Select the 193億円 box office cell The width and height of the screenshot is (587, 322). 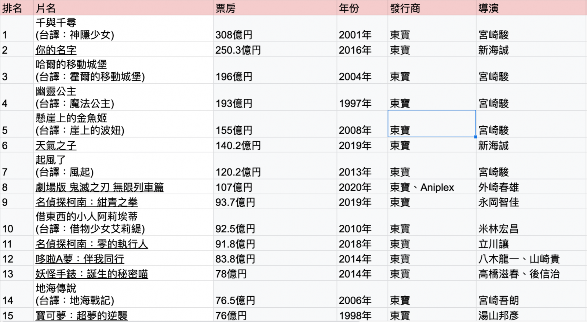coord(275,97)
